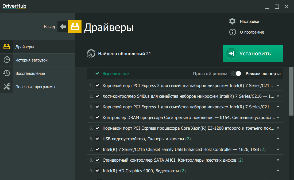Select Простой режим label
Viewport: 294px width, 180px height.
210,73
